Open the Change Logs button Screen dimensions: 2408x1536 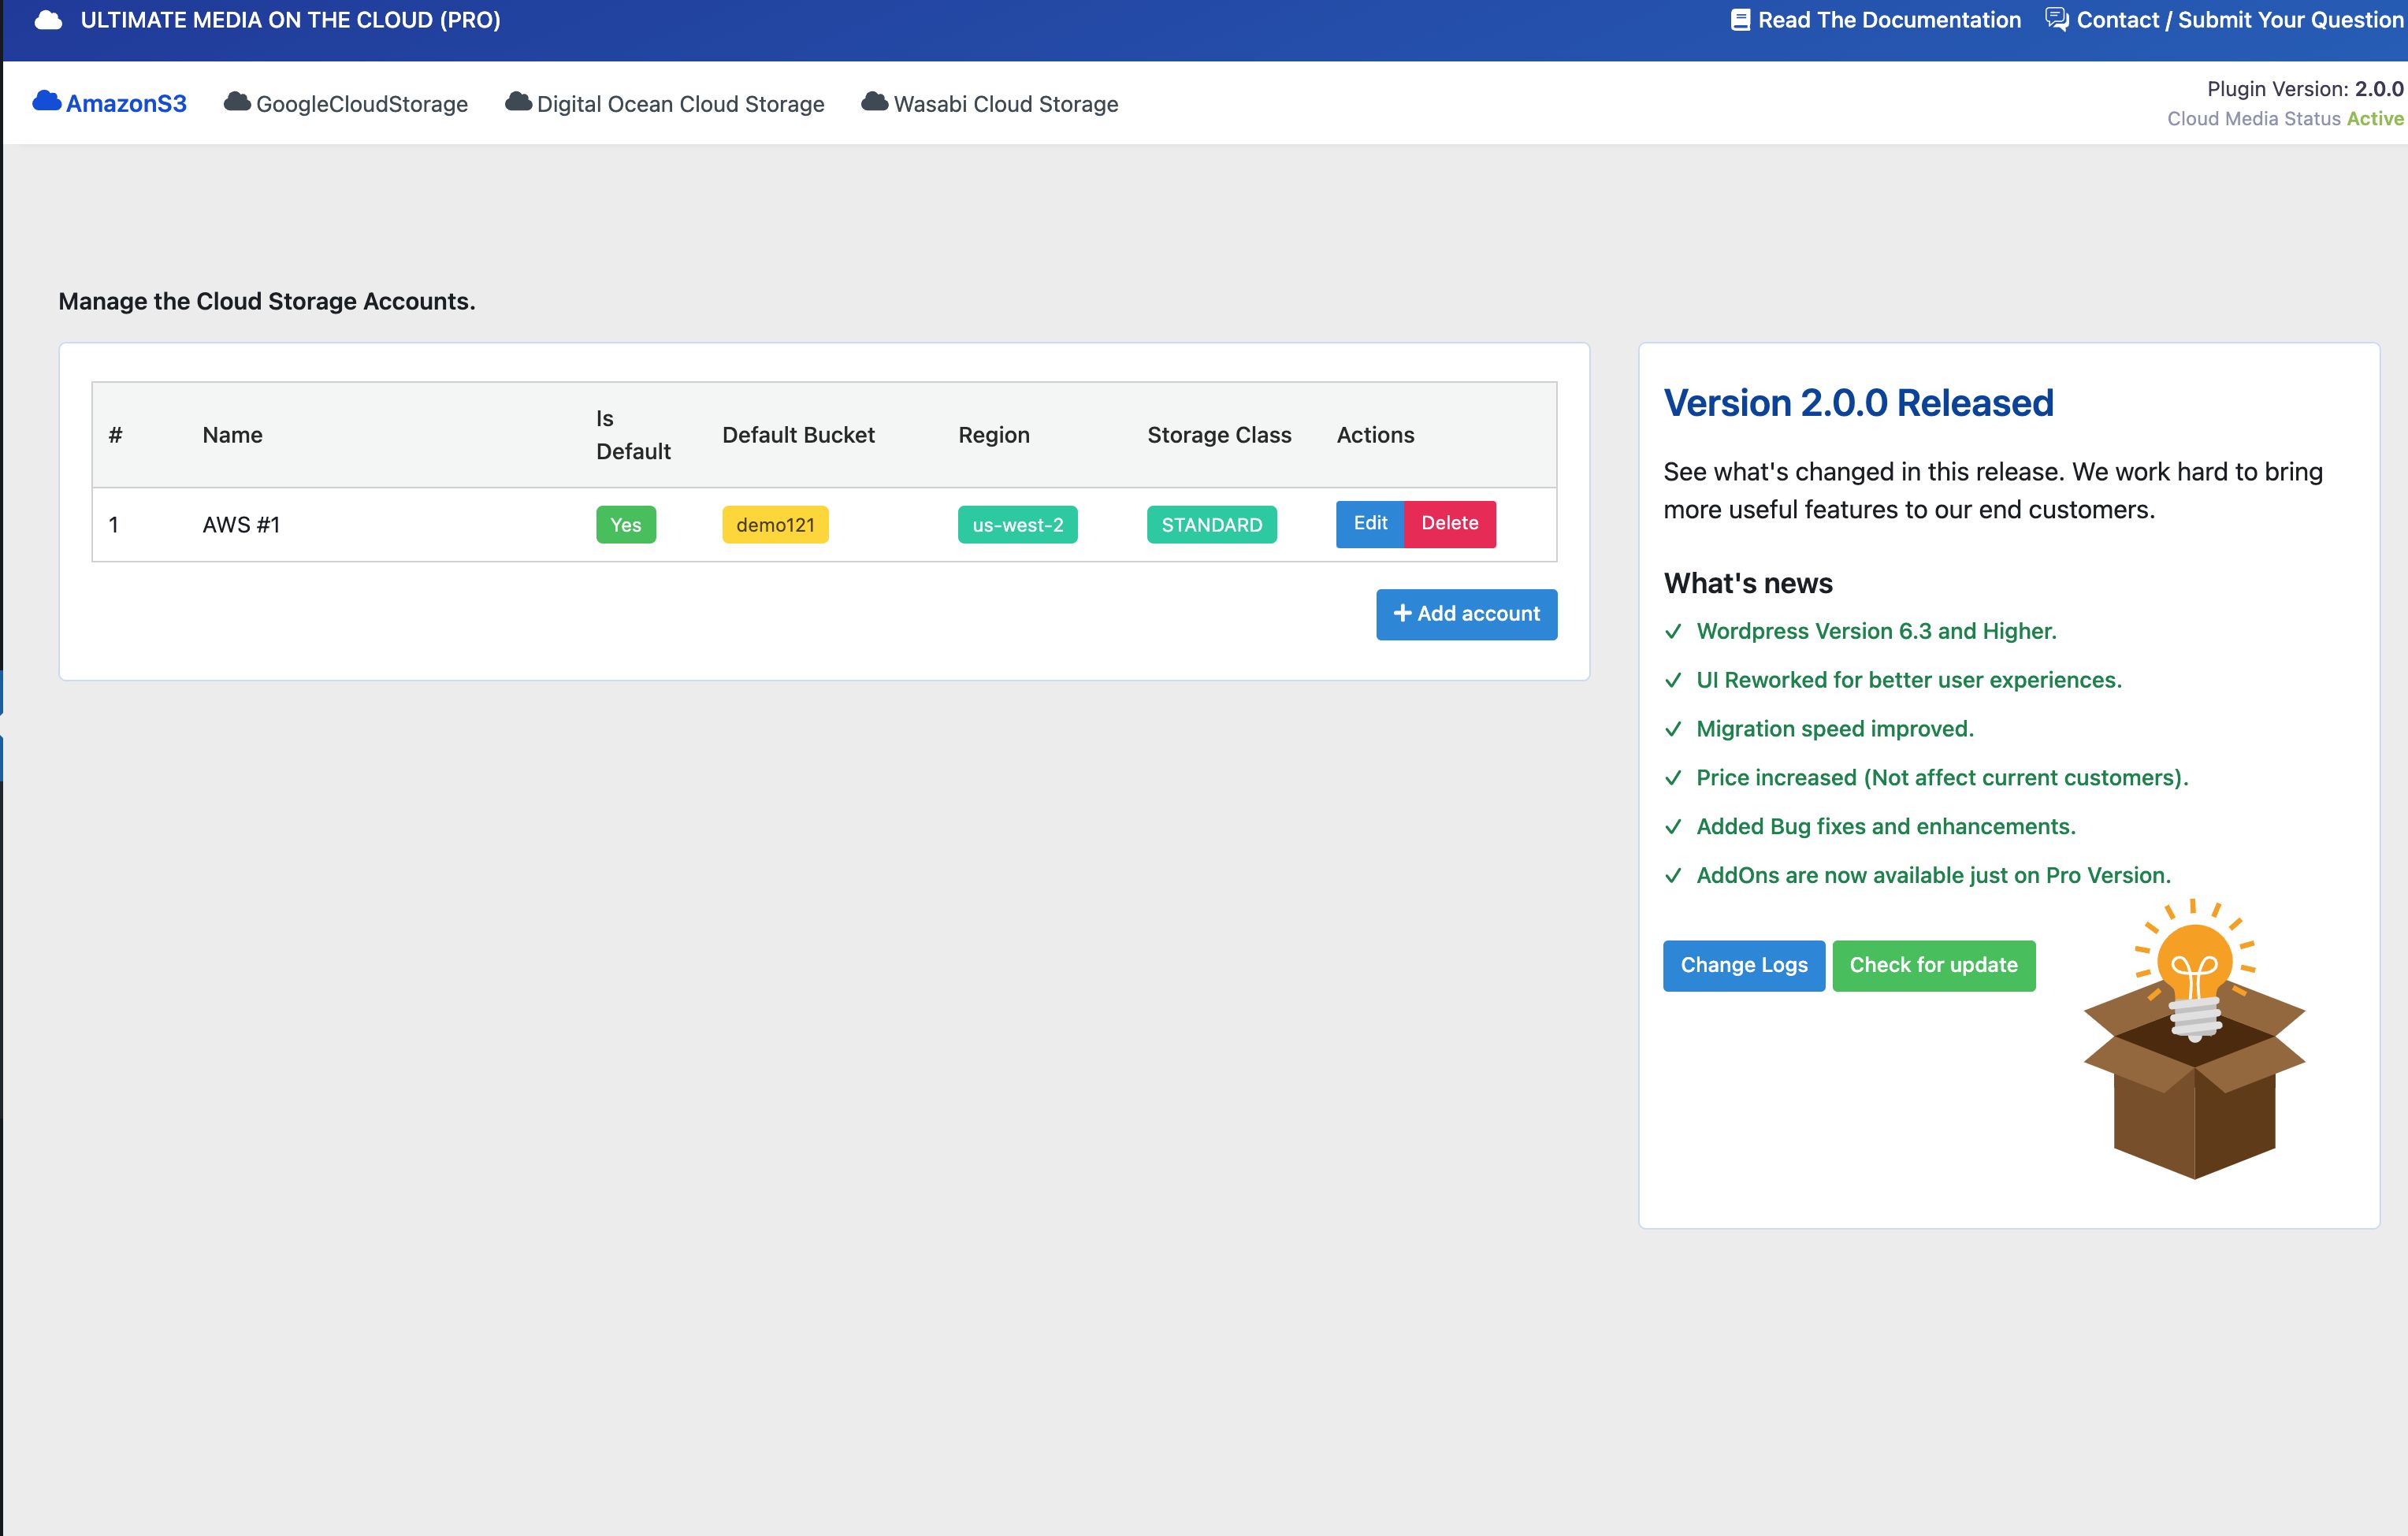point(1743,966)
